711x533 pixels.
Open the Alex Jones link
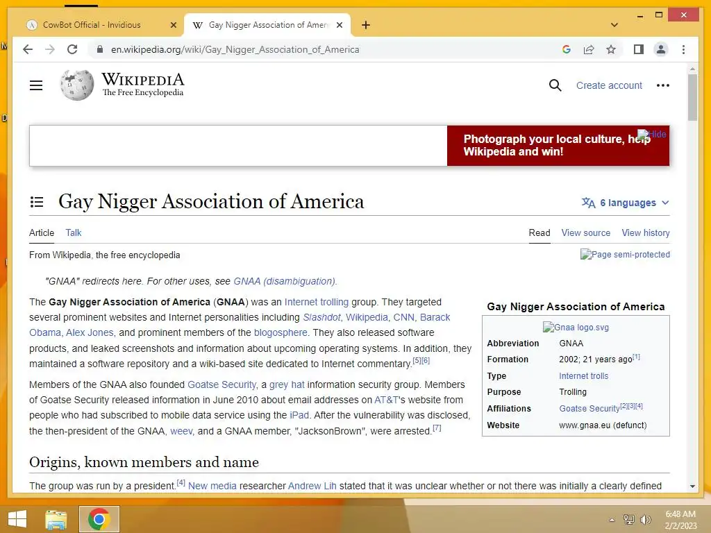(x=90, y=332)
